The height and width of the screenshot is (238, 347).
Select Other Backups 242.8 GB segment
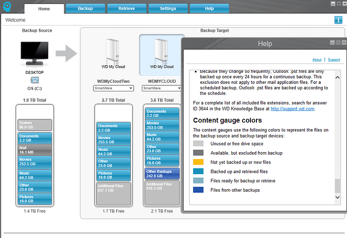click(x=162, y=174)
